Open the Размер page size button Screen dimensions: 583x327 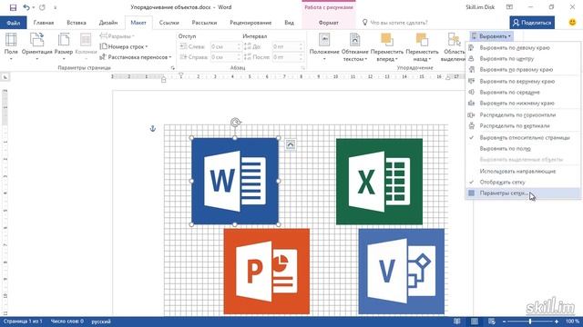click(64, 47)
